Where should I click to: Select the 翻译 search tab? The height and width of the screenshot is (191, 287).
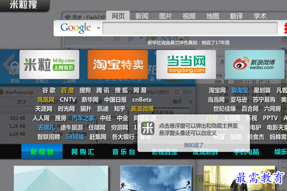tap(236, 16)
